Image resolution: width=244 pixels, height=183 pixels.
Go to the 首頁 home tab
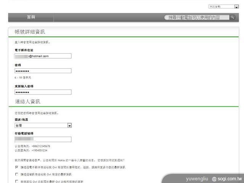point(31,17)
